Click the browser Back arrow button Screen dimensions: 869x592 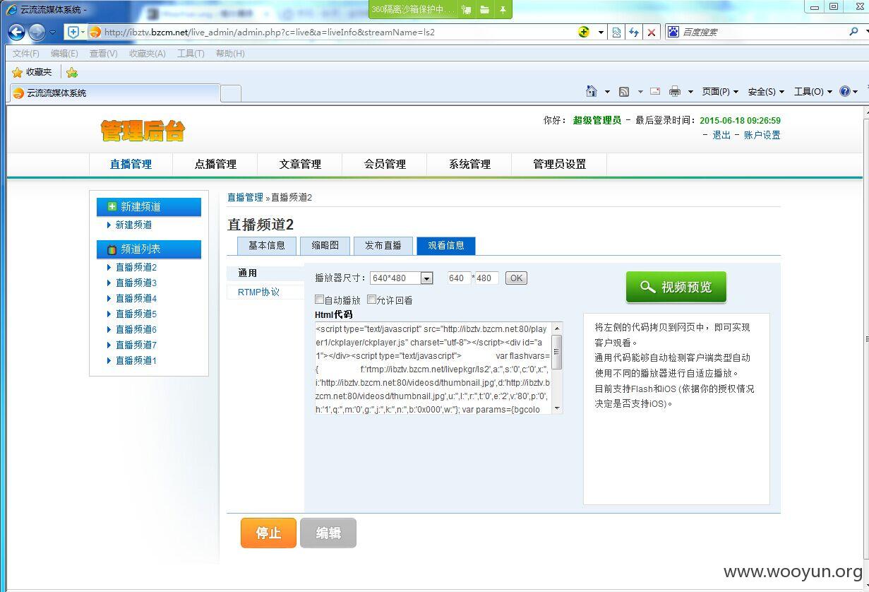tap(16, 32)
